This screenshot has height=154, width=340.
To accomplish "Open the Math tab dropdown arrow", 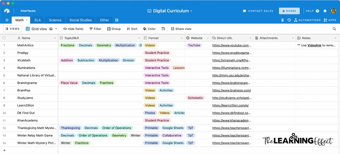I will pos(27,20).
